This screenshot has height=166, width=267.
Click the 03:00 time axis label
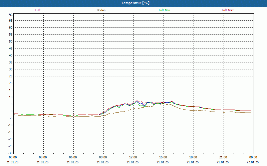(x=43, y=157)
